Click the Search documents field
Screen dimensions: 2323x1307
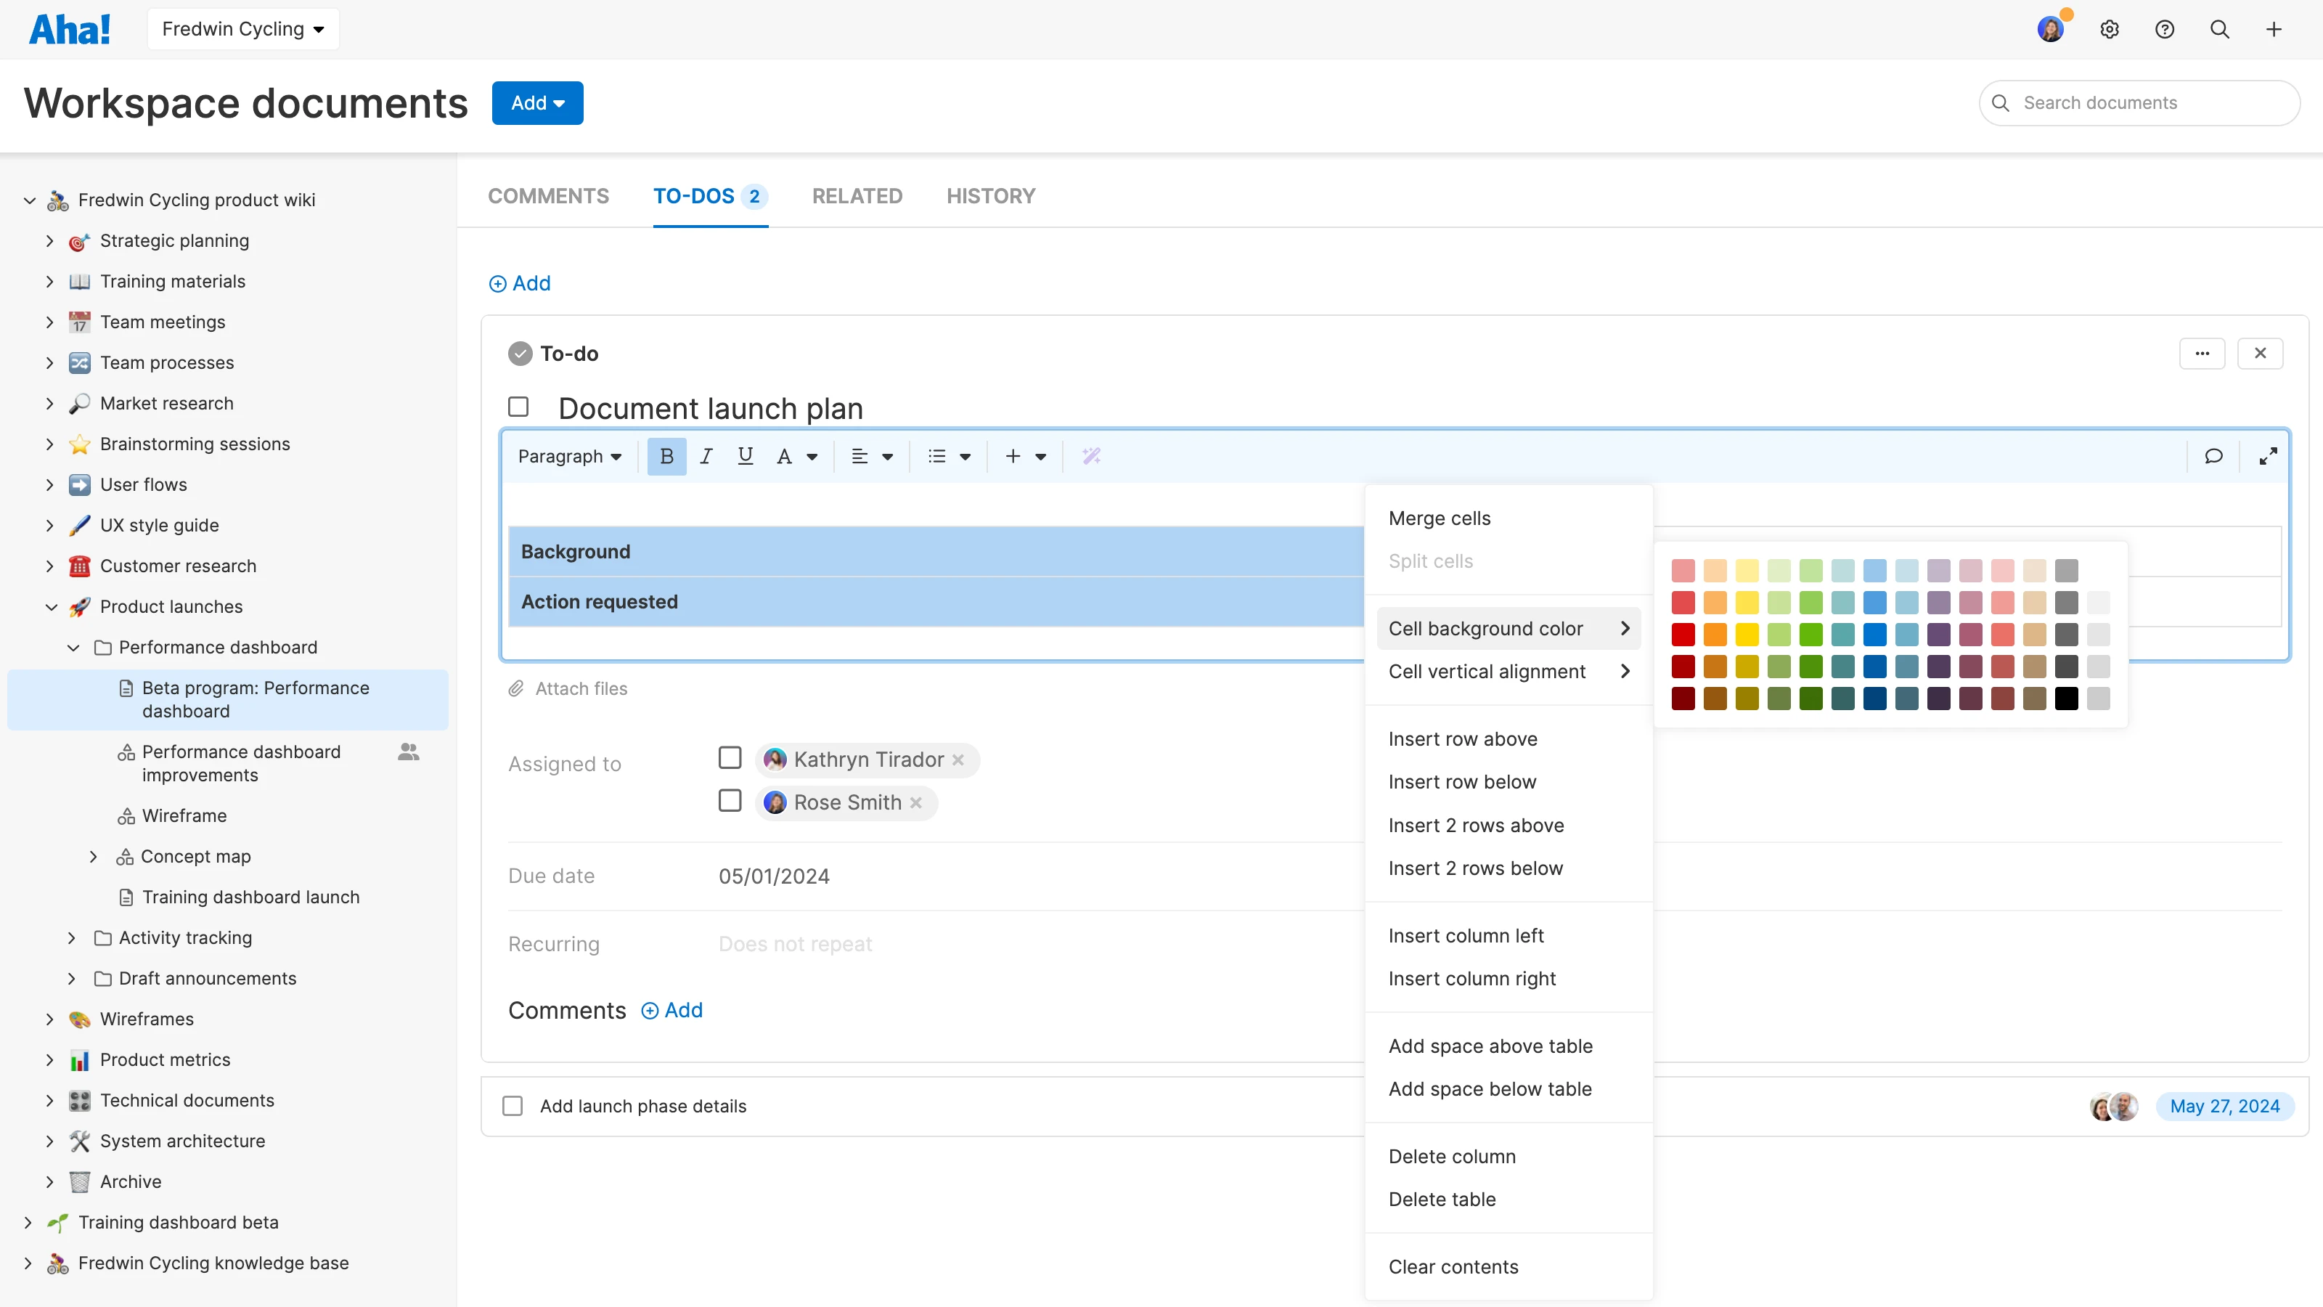point(2141,103)
